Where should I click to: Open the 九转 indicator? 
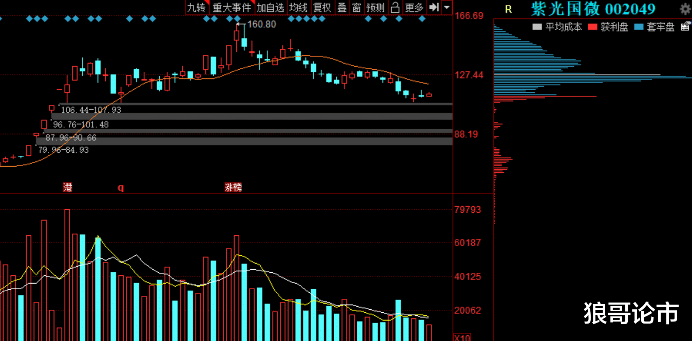click(196, 7)
